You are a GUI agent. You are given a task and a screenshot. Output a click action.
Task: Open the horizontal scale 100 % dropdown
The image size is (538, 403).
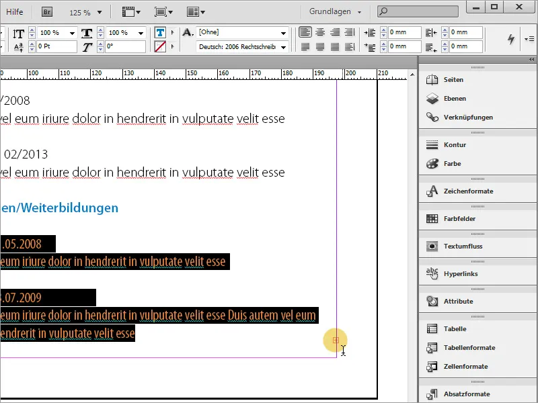click(141, 33)
